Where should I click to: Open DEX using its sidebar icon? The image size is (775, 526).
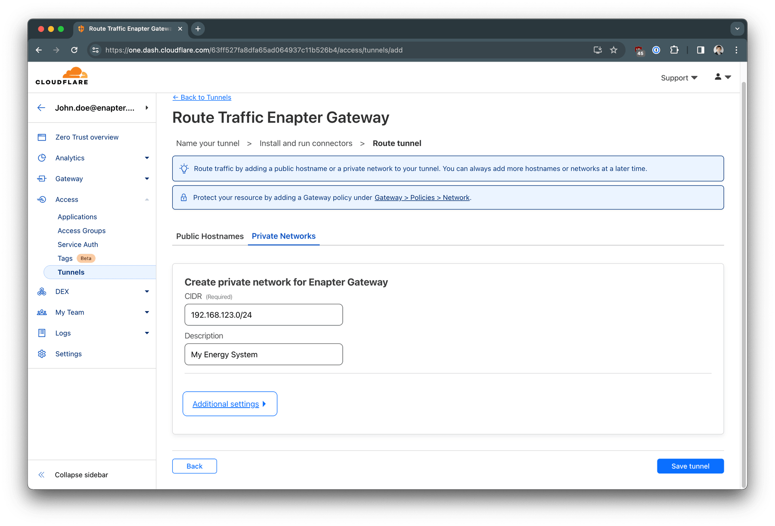coord(42,291)
